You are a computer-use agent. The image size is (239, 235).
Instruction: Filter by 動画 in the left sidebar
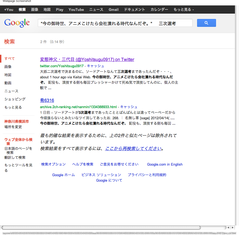click(x=8, y=83)
